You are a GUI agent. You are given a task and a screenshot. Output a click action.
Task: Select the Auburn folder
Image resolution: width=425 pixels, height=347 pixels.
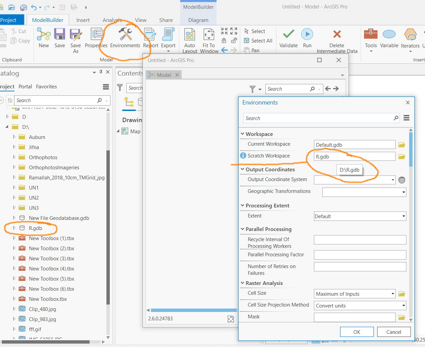pos(37,137)
